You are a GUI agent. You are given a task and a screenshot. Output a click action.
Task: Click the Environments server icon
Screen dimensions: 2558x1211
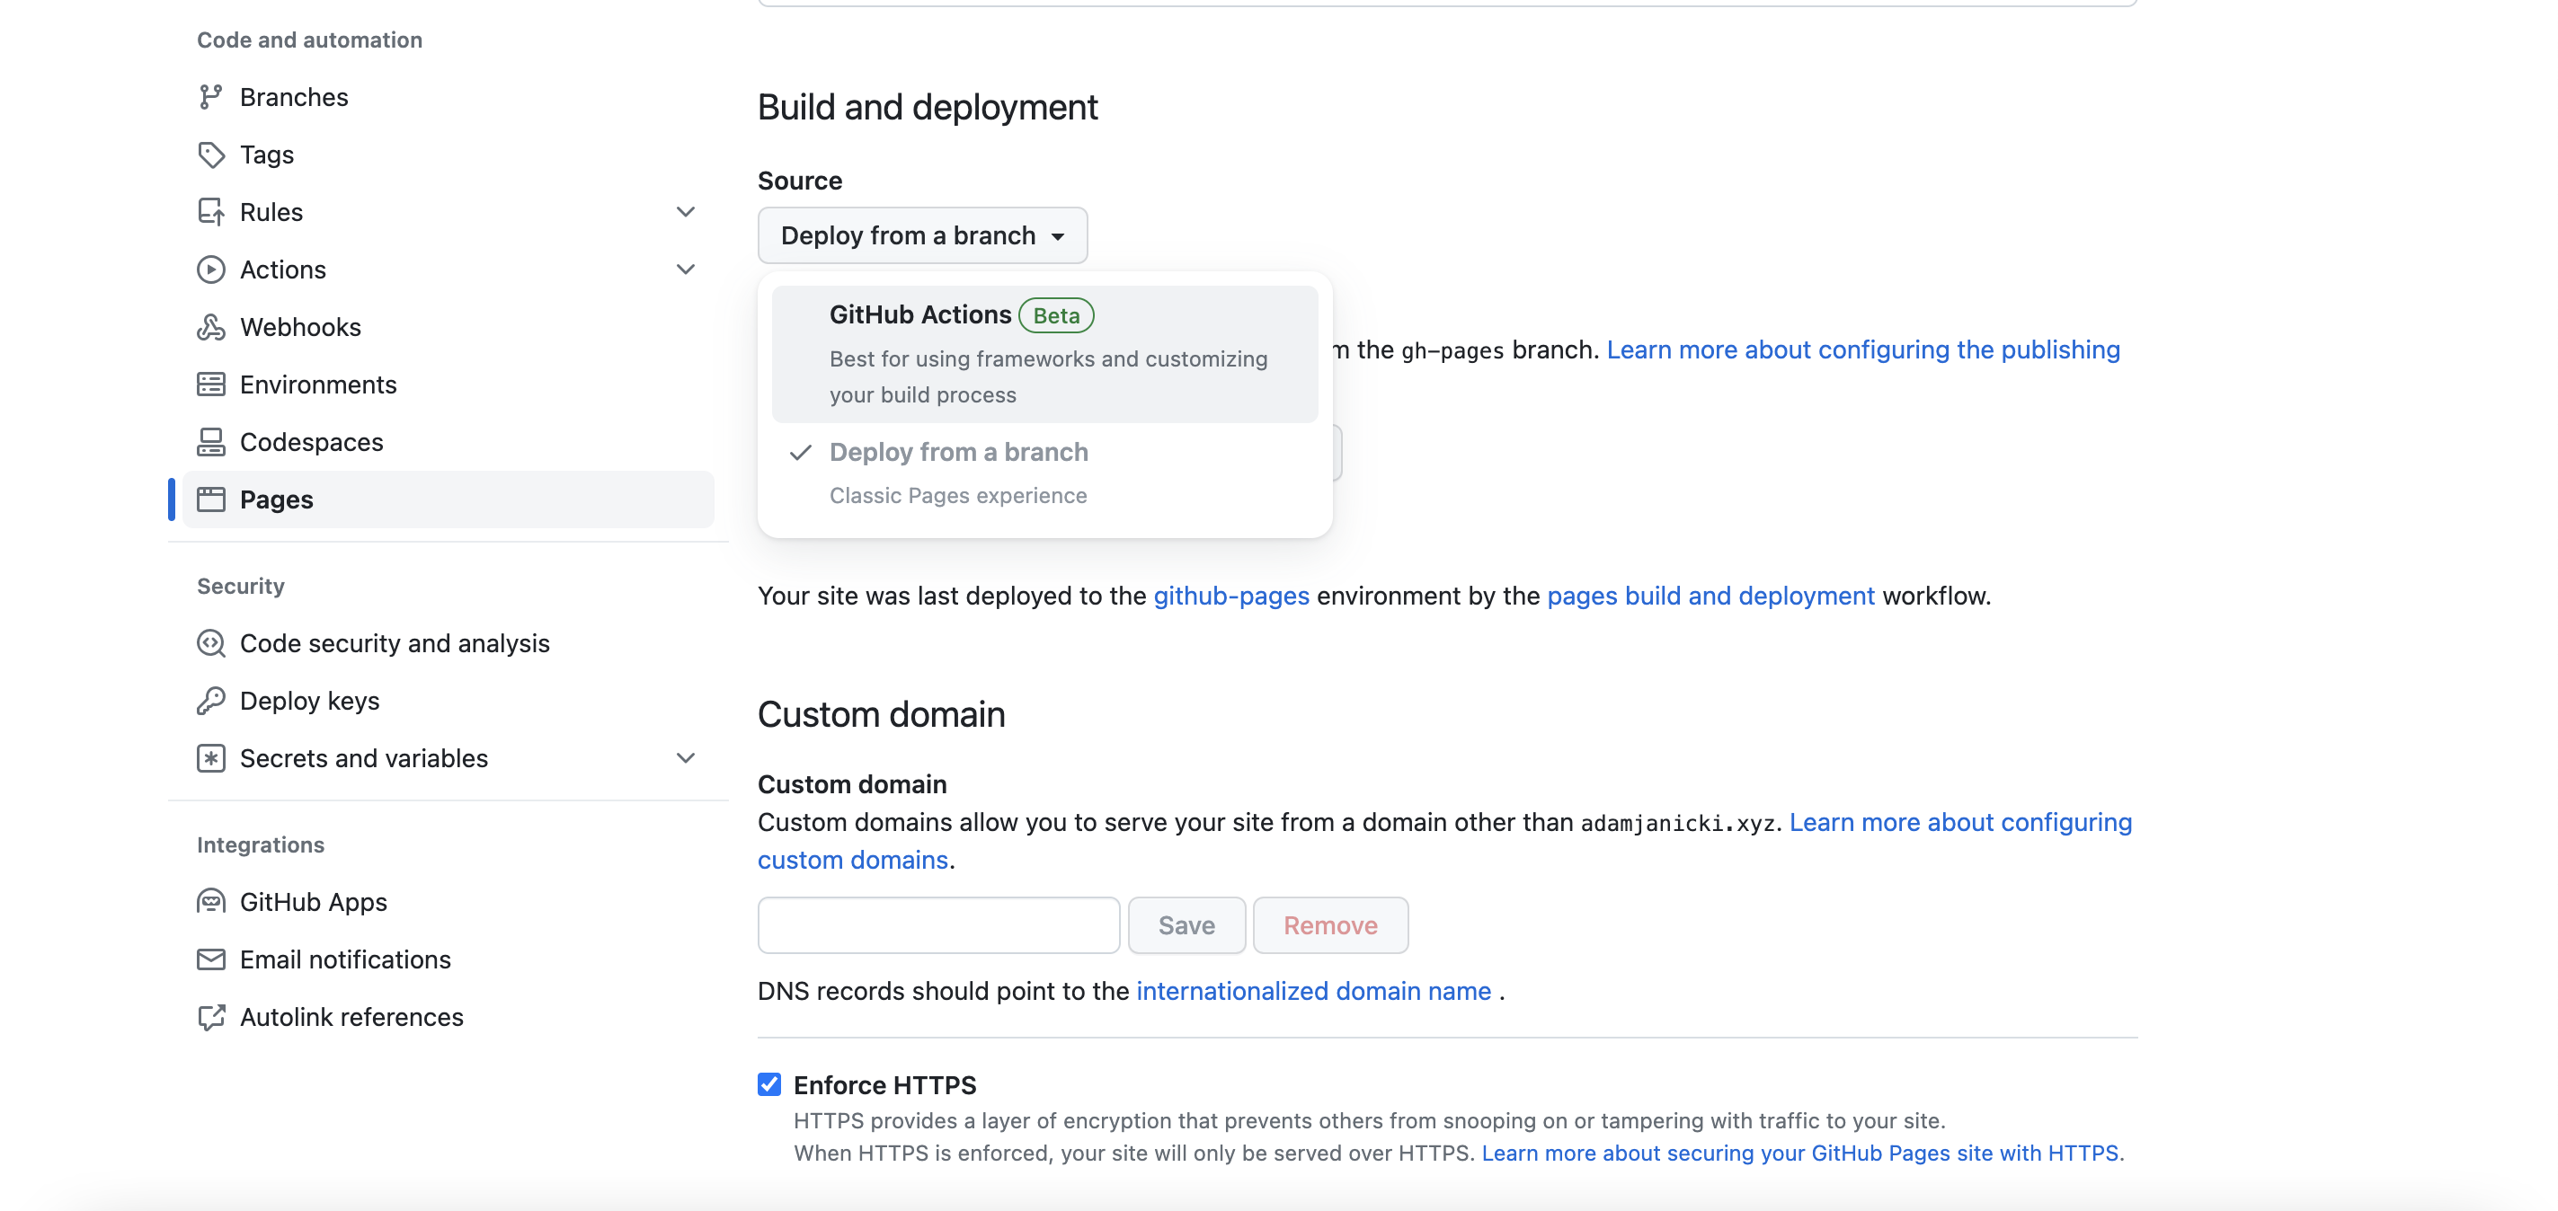(210, 385)
